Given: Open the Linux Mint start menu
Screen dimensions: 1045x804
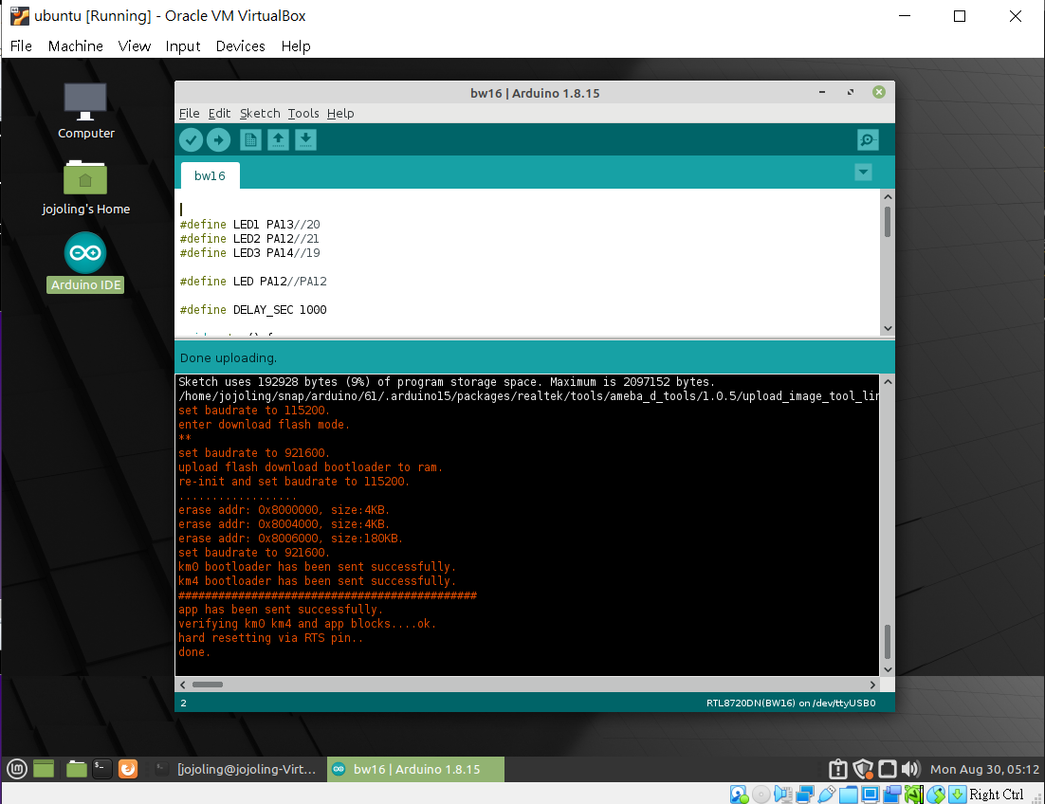Looking at the screenshot, I should point(17,769).
